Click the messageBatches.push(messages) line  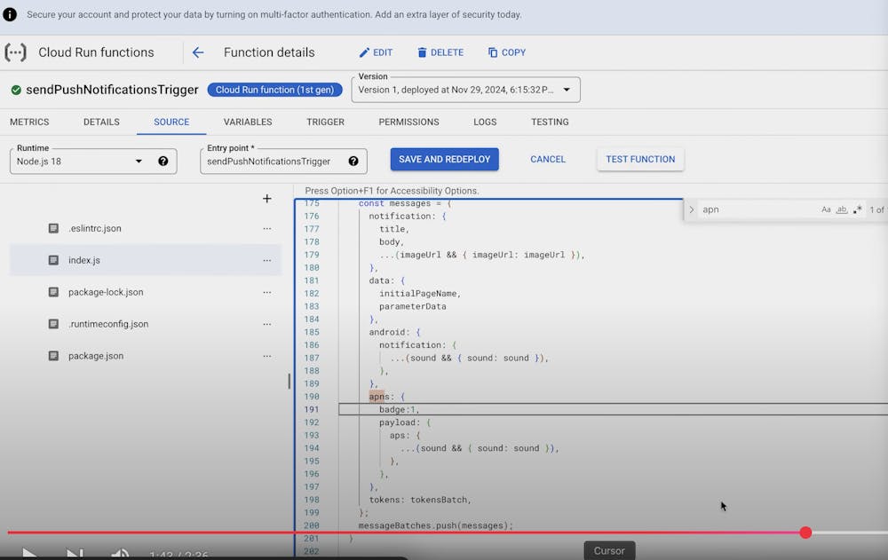435,526
